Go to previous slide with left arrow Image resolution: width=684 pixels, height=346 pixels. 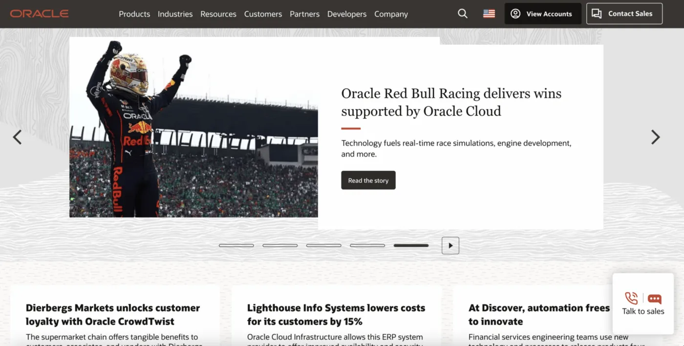coord(17,137)
